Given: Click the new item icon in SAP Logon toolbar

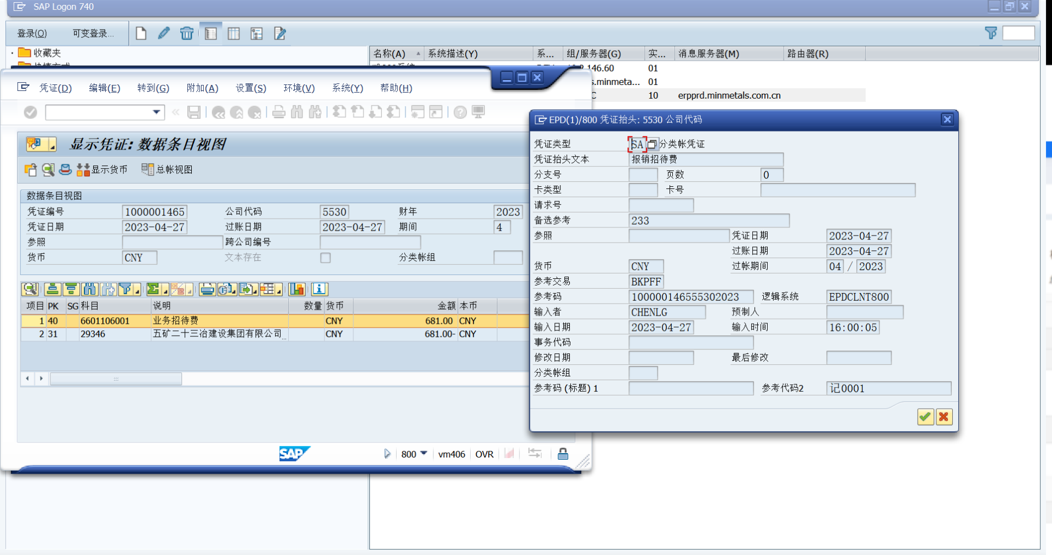Looking at the screenshot, I should [x=141, y=33].
